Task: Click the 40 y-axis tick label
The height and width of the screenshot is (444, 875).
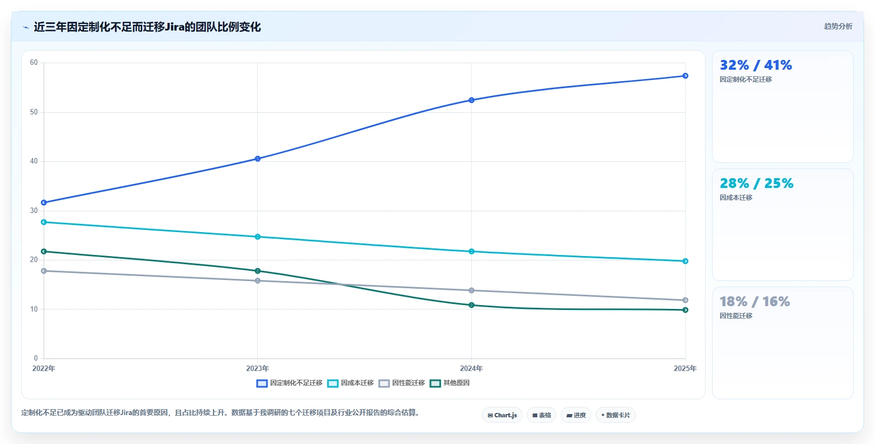Action: pos(34,161)
